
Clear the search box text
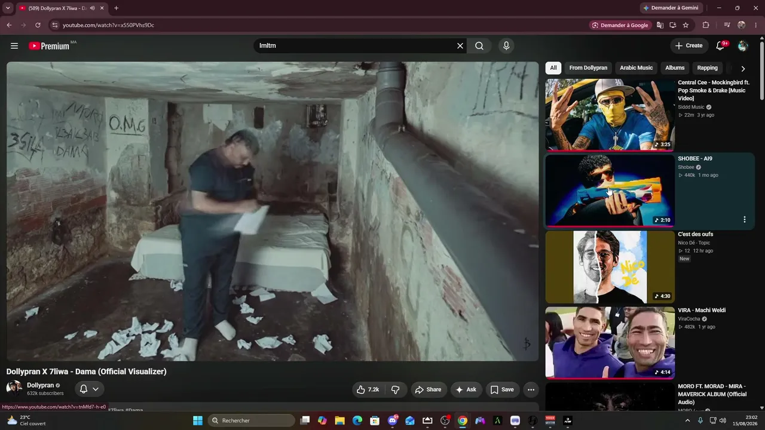coord(460,46)
